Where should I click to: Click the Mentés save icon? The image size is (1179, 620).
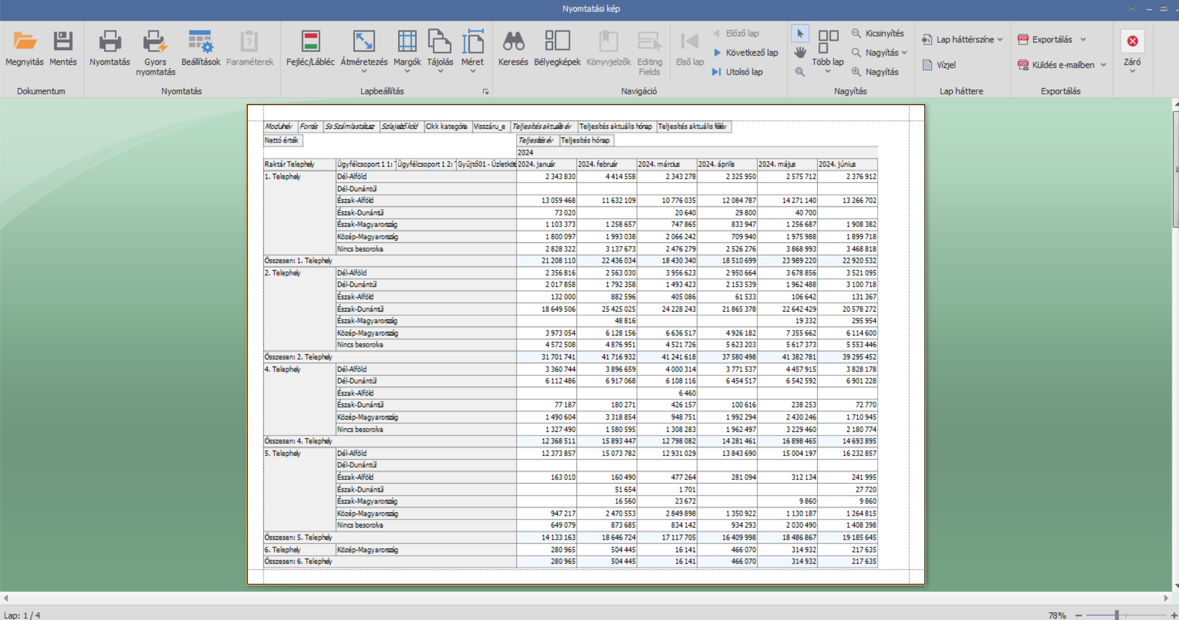63,42
